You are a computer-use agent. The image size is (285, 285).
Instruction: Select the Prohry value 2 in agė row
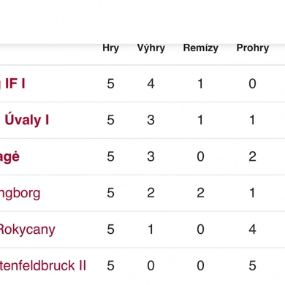point(252,156)
